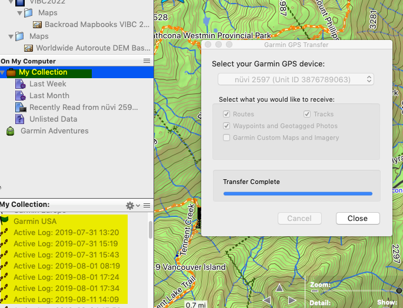403x308 pixels.
Task: Click the Last Week smart list icon
Action: pos(21,84)
